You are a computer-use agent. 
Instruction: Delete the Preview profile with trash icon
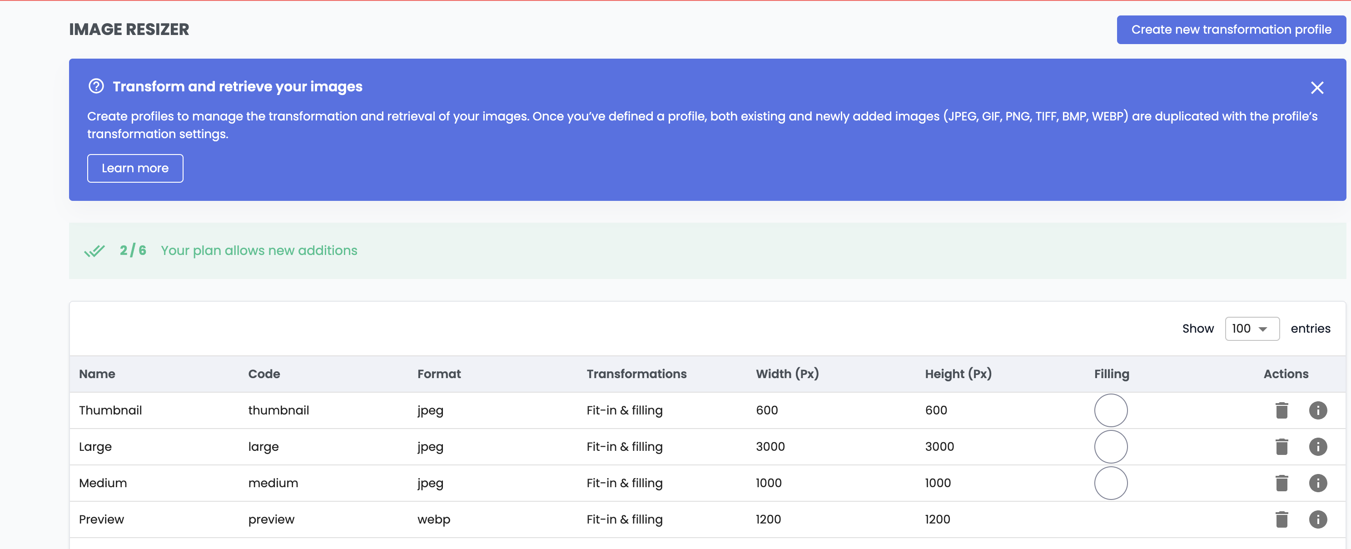pyautogui.click(x=1282, y=519)
